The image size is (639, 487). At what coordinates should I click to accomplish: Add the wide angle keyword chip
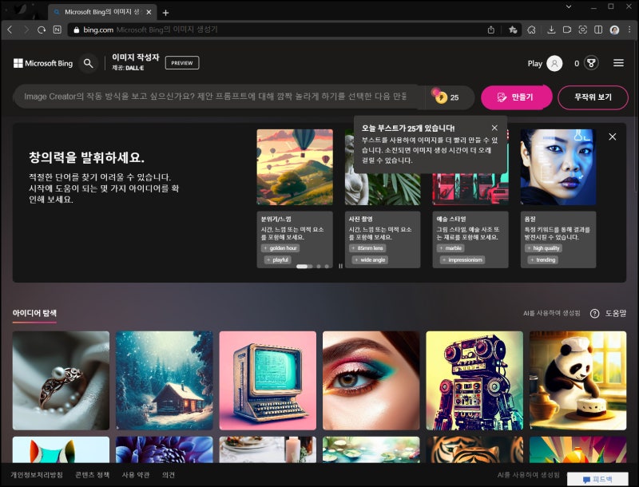pos(370,259)
